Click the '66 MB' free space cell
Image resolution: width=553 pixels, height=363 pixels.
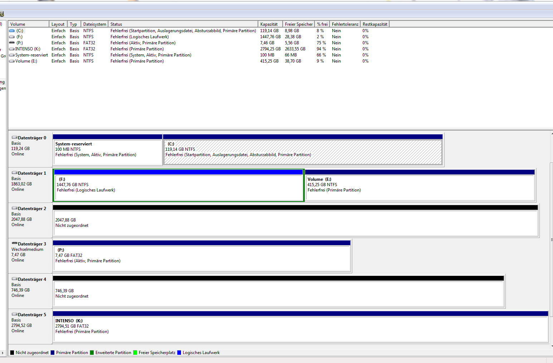click(x=291, y=55)
